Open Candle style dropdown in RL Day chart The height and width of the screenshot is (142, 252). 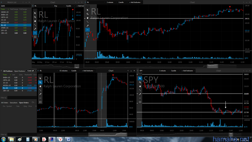pos(70,6)
